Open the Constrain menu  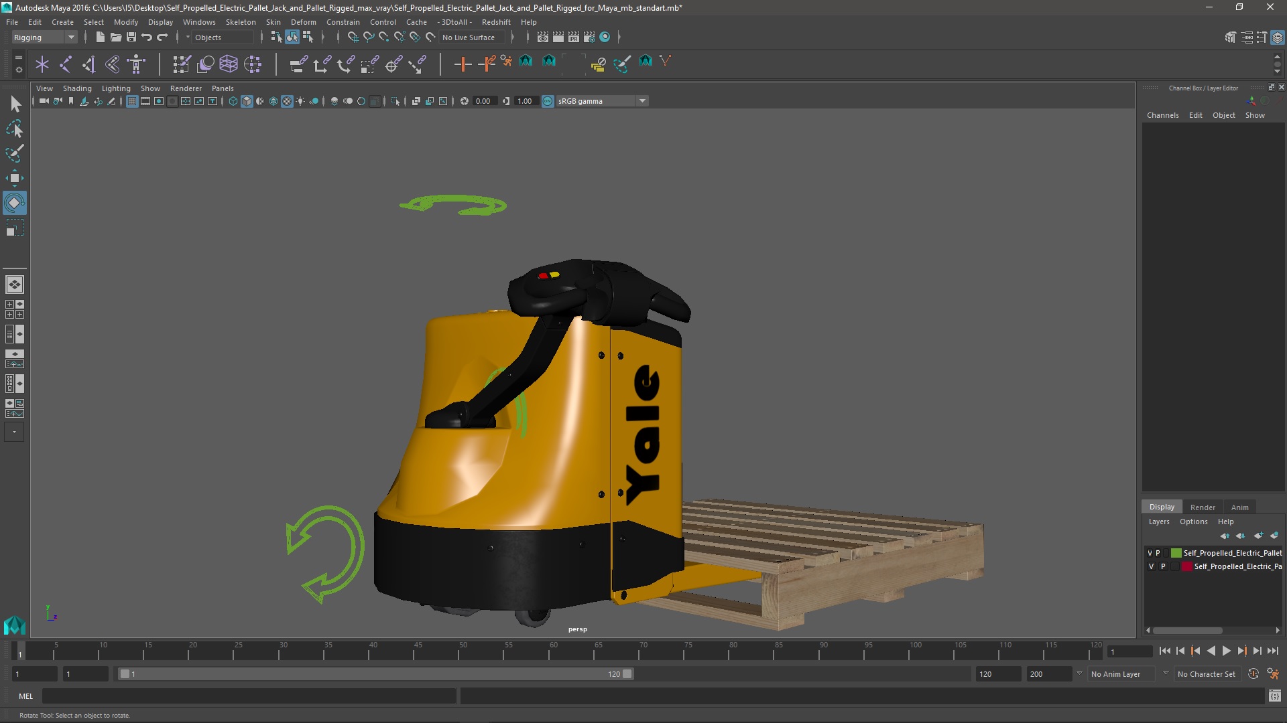coord(343,22)
